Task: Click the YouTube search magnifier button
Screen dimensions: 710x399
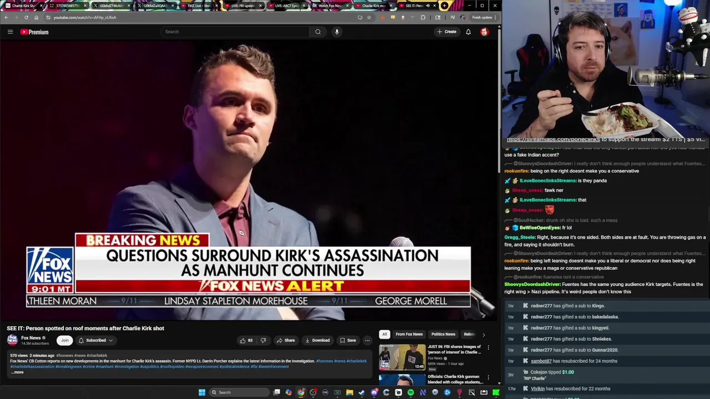Action: pyautogui.click(x=318, y=32)
